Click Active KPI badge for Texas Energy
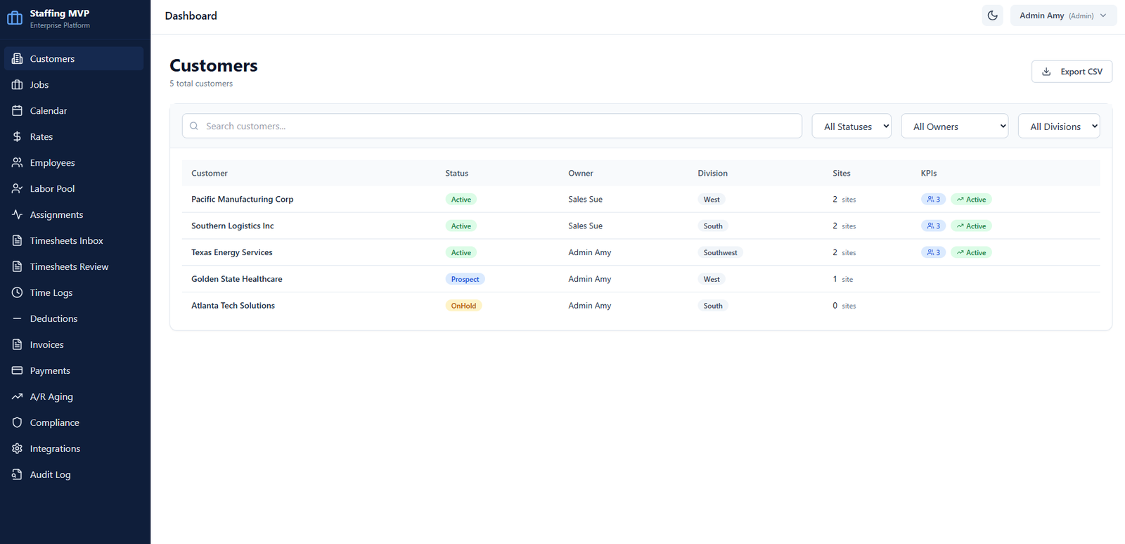 (x=971, y=252)
